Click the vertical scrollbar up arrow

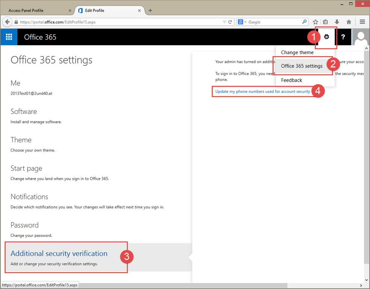366,48
